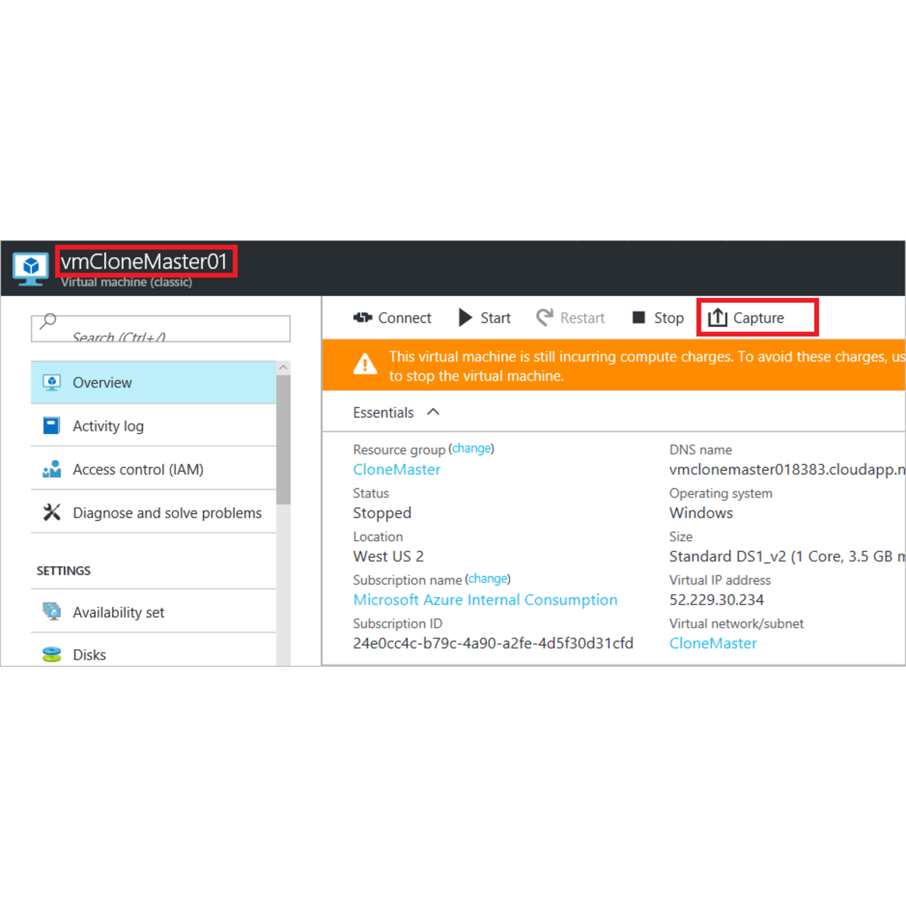Click the Capture upload icon
Viewport: 906px width, 906px height.
(x=718, y=318)
